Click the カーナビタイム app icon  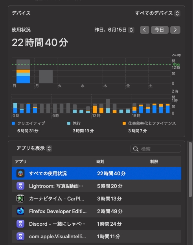click(x=20, y=199)
